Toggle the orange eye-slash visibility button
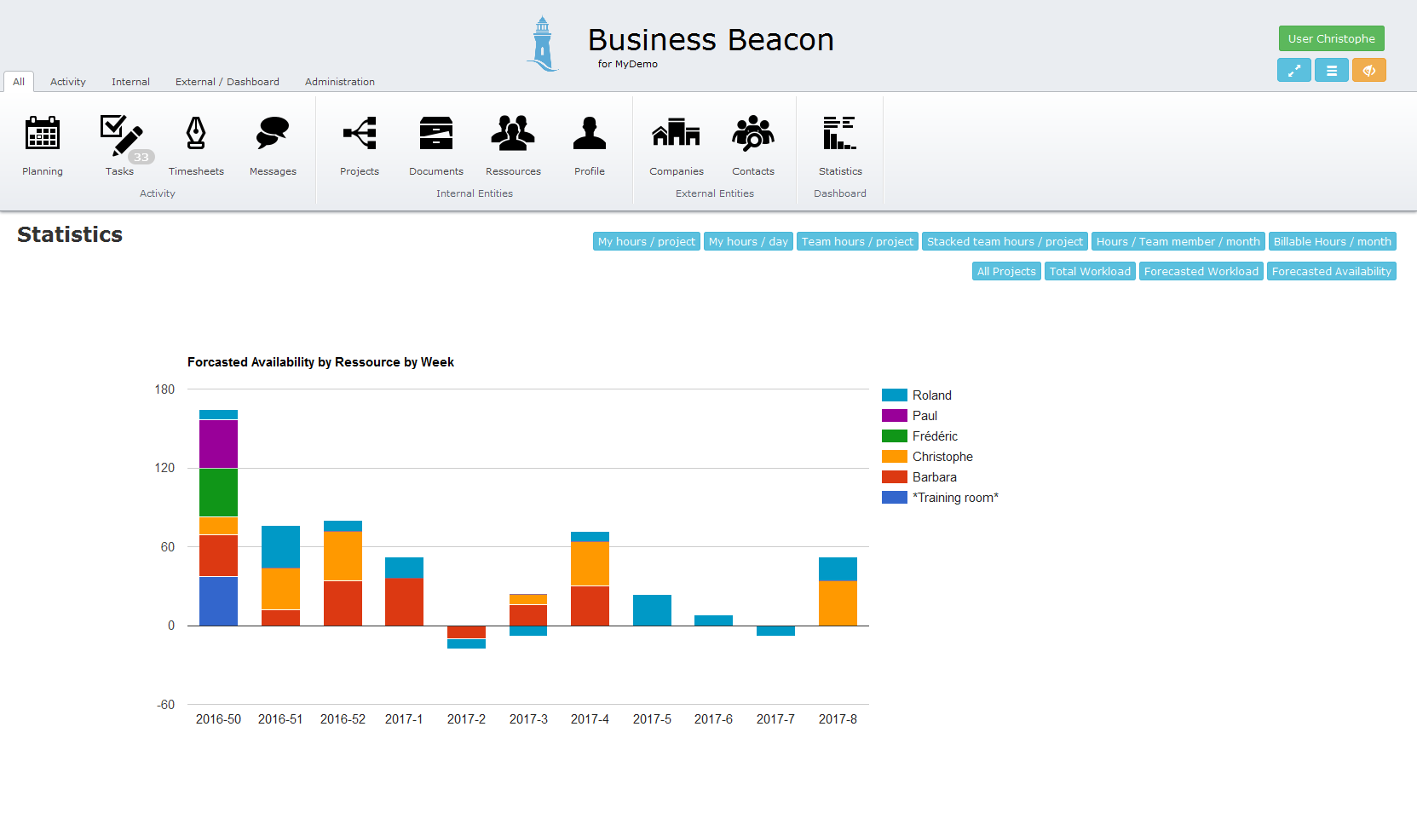This screenshot has height=819, width=1417. [1368, 71]
